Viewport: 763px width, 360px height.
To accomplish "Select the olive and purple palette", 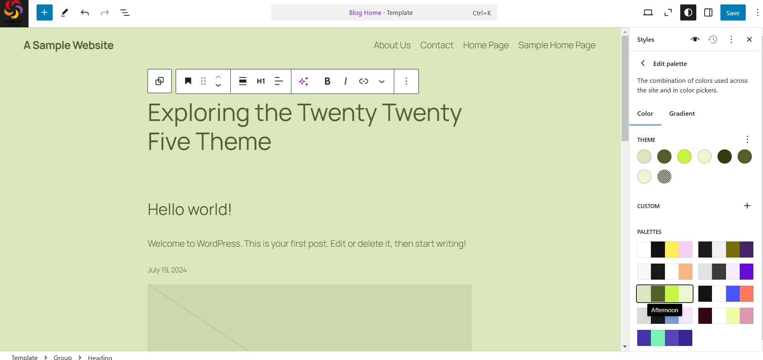I will click(x=726, y=250).
